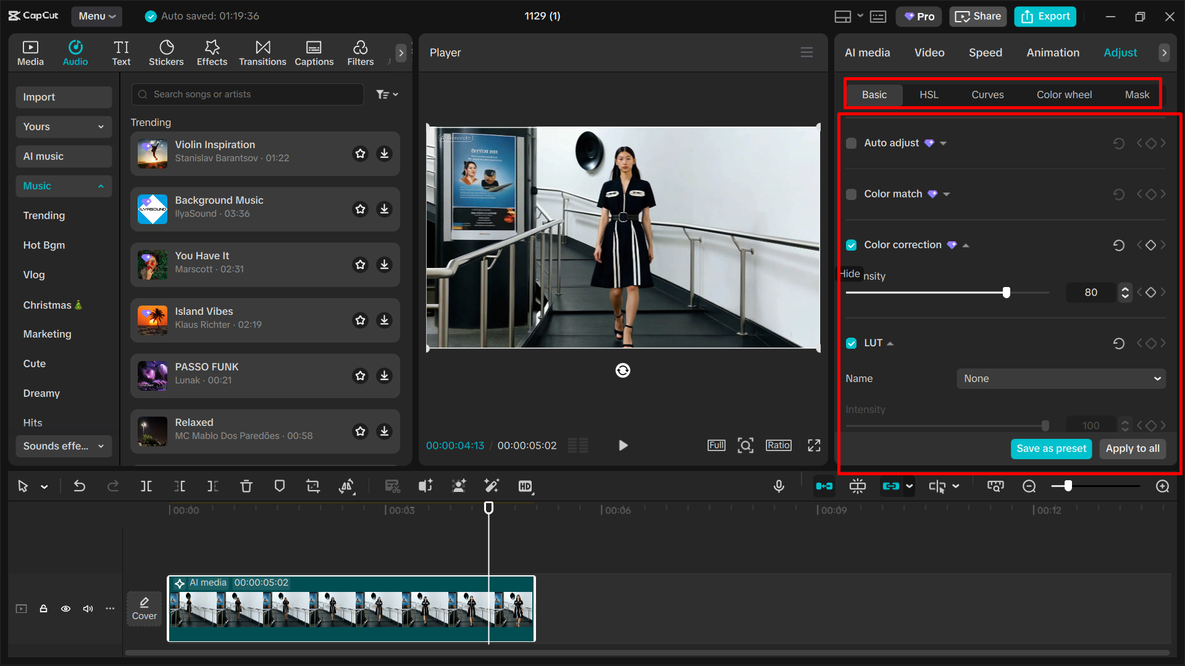1185x666 pixels.
Task: Split the clip at the playhead
Action: pyautogui.click(x=146, y=486)
